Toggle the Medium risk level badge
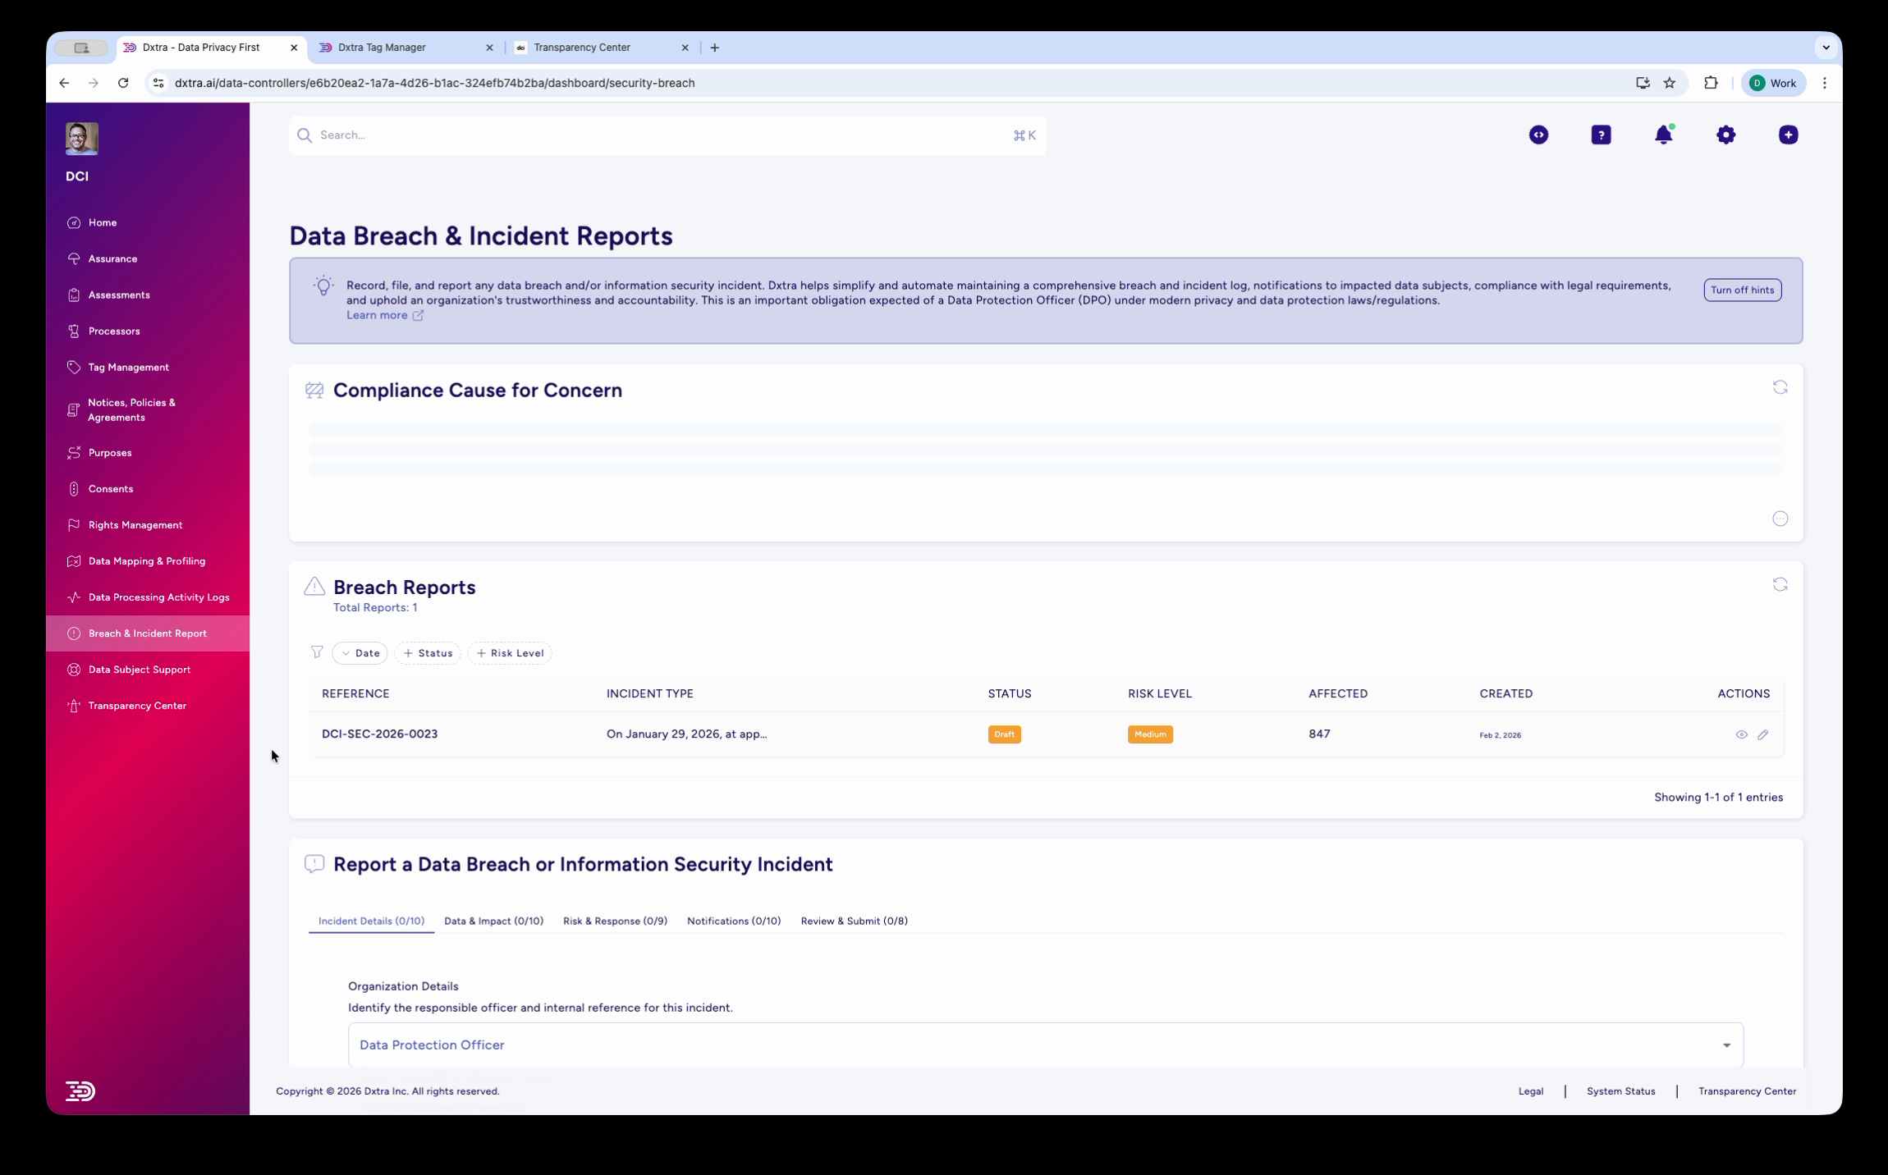Image resolution: width=1888 pixels, height=1175 pixels. 1148,734
